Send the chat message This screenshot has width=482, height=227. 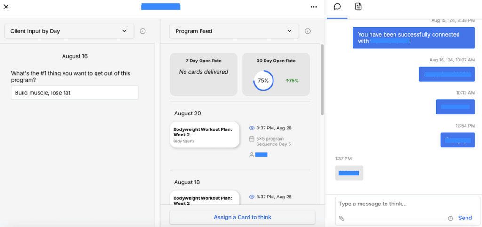pos(465,218)
